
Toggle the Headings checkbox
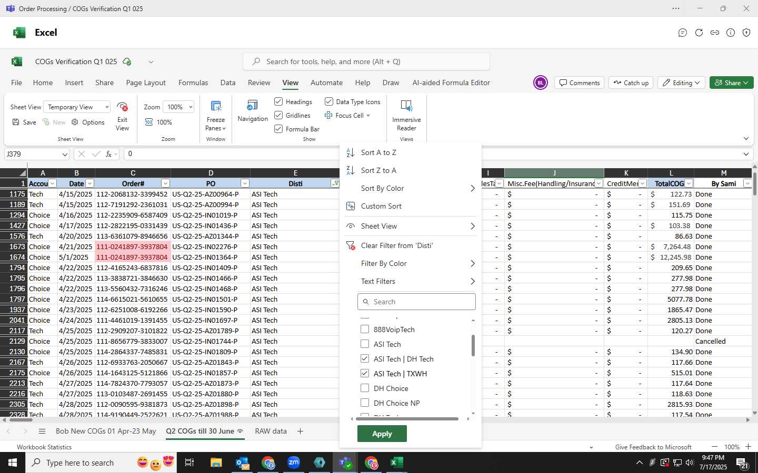pos(278,101)
